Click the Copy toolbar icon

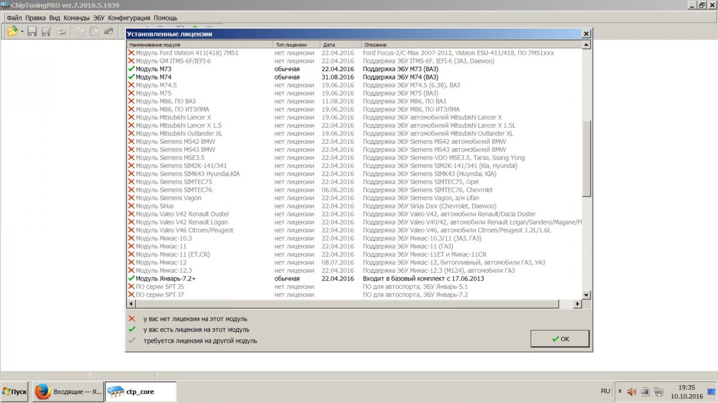(x=80, y=31)
